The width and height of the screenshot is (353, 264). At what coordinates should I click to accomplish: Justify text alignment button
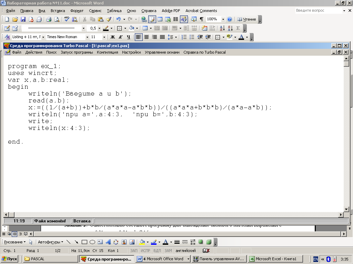click(162, 37)
